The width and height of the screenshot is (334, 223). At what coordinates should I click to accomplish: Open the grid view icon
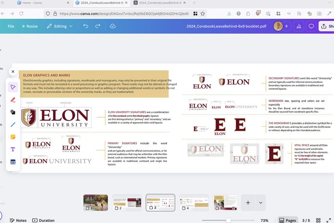click(318, 220)
